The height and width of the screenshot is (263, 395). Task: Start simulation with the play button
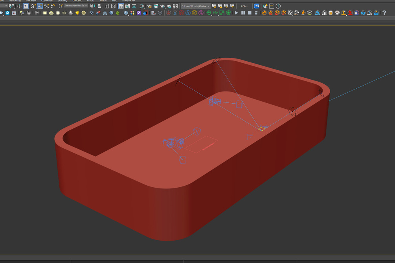pyautogui.click(x=236, y=13)
